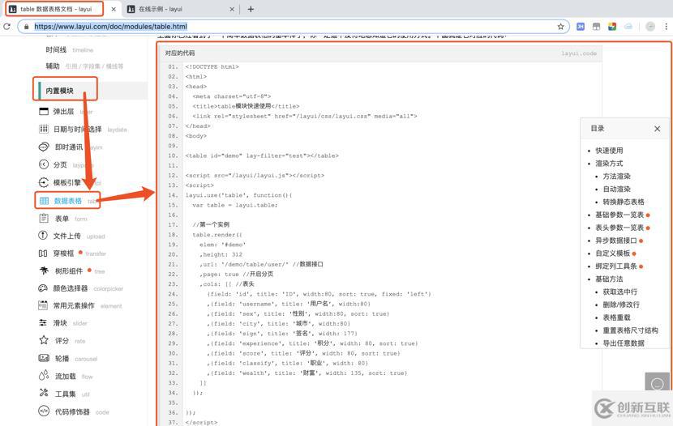The width and height of the screenshot is (673, 426).
Task: Bookmark this page with the star icon
Action: 560,27
